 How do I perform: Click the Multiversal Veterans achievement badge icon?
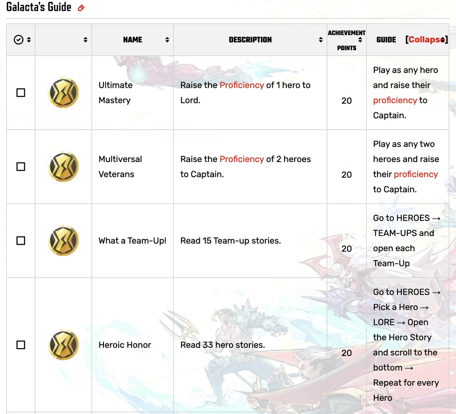pos(63,167)
